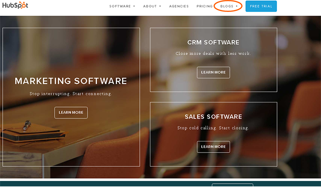Select the CRM Software heading
This screenshot has height=192, width=321.
213,42
